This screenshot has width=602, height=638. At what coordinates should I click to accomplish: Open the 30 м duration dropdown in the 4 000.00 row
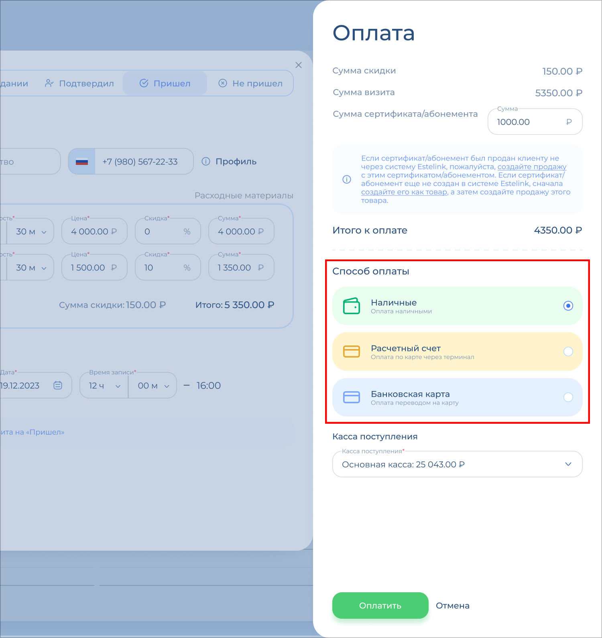[x=31, y=231]
